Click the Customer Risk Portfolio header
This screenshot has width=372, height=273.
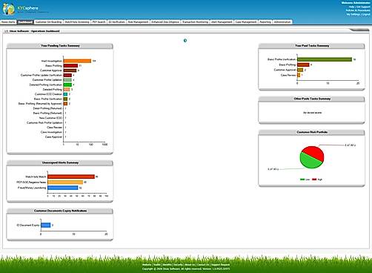(312, 132)
